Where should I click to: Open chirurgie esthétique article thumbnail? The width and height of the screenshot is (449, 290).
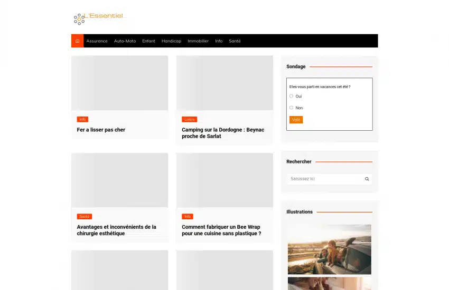[x=120, y=180]
